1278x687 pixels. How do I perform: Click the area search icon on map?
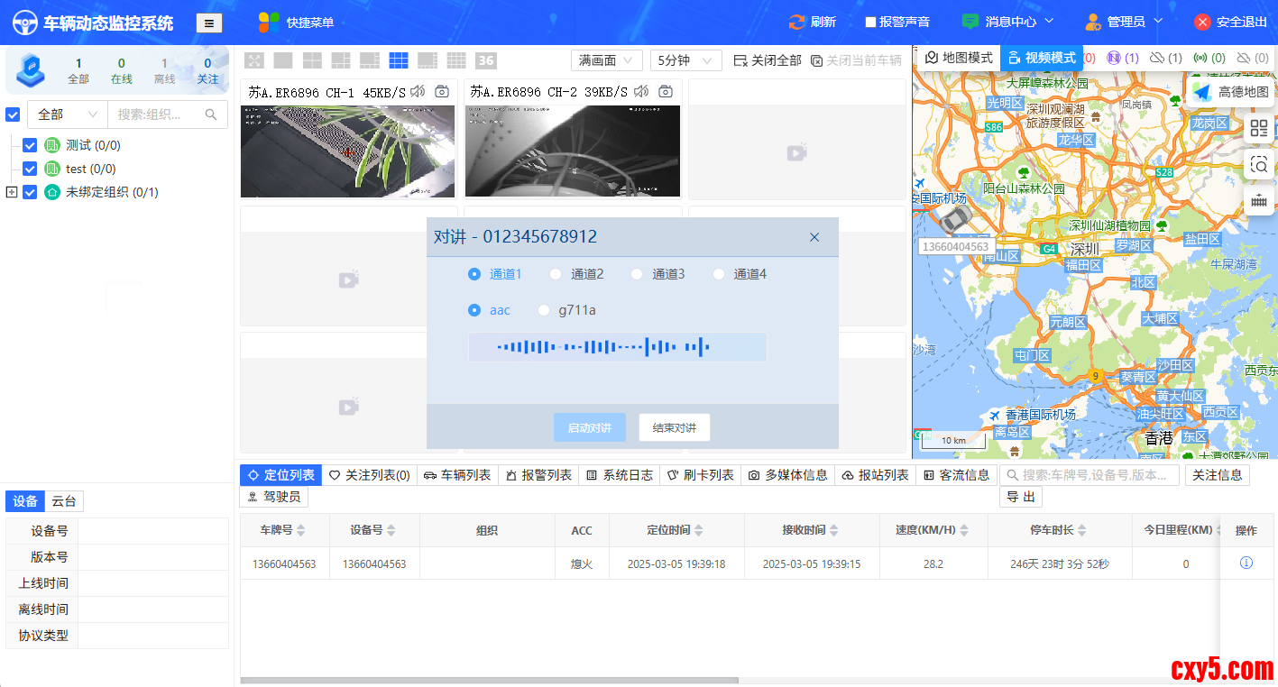(x=1259, y=165)
